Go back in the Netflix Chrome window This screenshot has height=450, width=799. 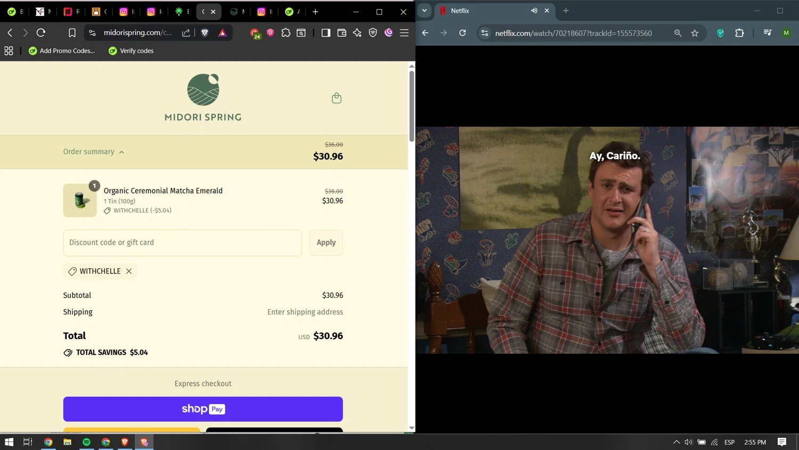(425, 33)
